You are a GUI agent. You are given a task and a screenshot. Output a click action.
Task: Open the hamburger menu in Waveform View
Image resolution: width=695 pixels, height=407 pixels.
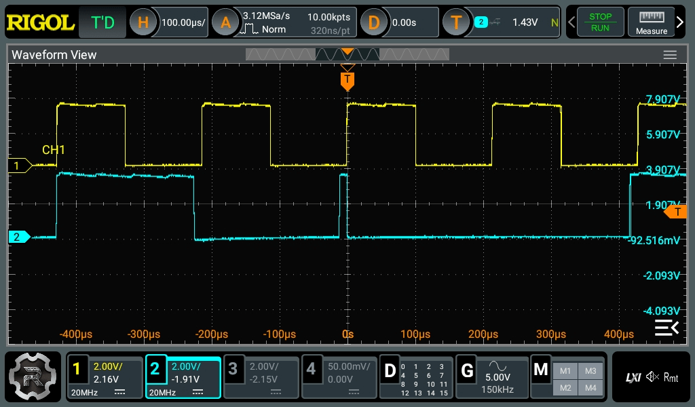(670, 55)
